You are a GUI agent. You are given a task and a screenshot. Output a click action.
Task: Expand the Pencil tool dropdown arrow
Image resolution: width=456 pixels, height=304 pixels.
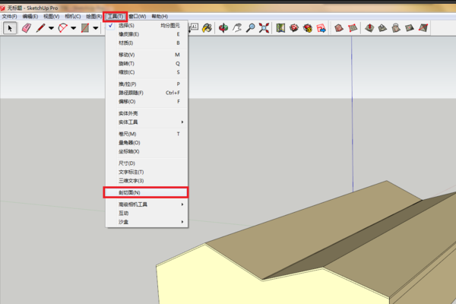[x=51, y=28]
